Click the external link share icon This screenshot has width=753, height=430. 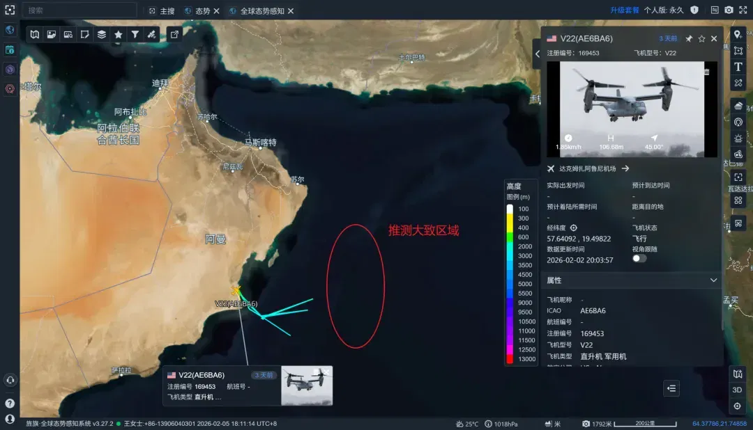point(174,34)
